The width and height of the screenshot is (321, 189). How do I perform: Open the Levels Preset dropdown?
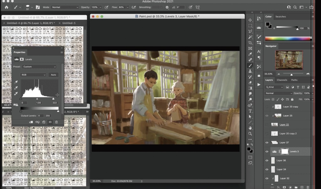click(x=39, y=67)
